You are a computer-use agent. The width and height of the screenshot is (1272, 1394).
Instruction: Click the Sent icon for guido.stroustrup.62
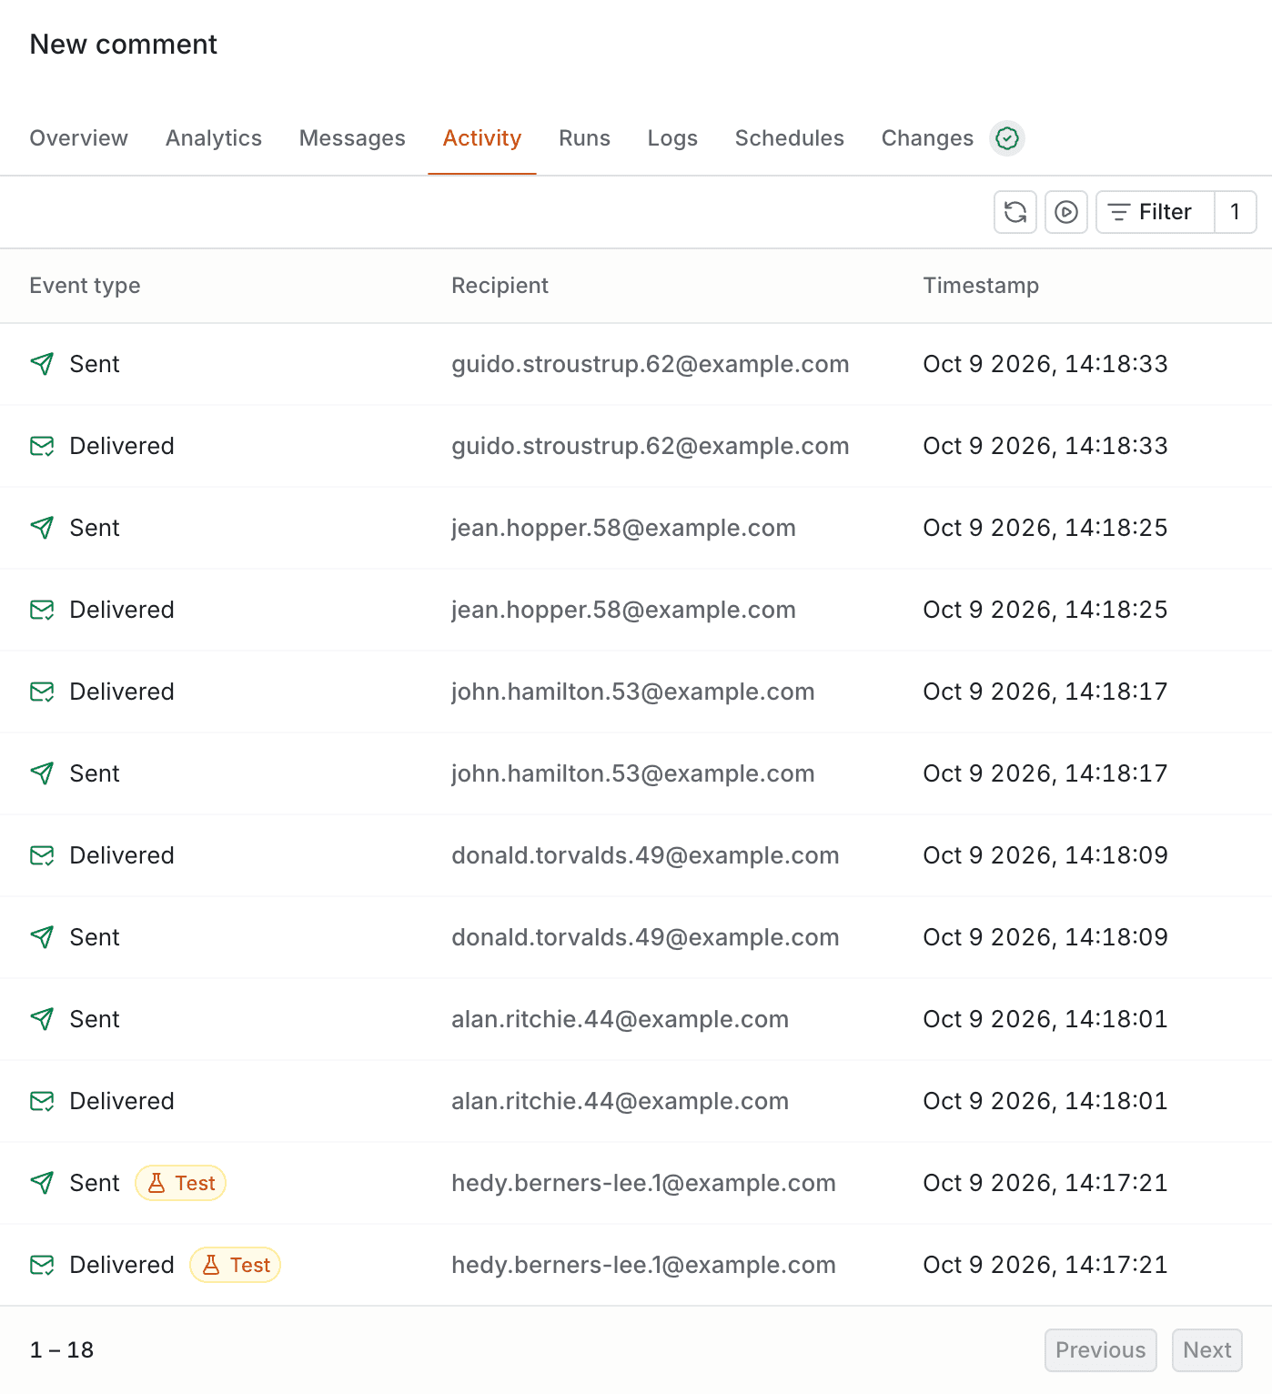[x=42, y=364]
